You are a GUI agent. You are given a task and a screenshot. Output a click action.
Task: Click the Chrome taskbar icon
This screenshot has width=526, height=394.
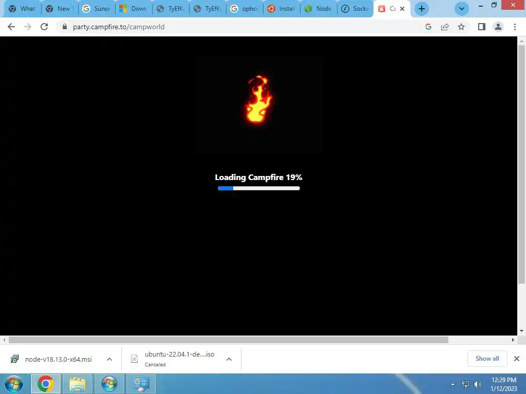pos(46,384)
